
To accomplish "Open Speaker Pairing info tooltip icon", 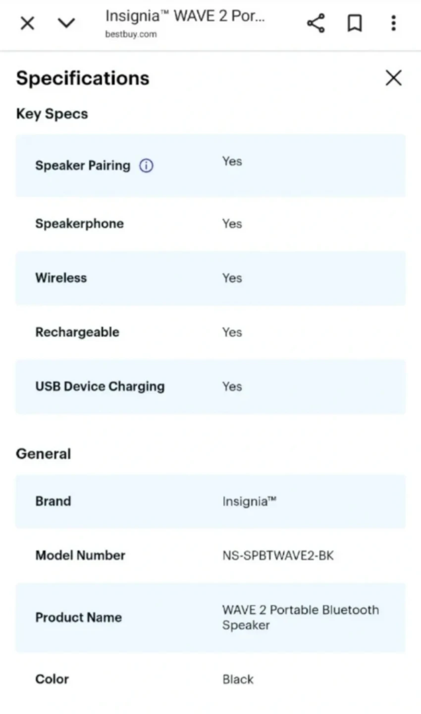I will pyautogui.click(x=146, y=166).
